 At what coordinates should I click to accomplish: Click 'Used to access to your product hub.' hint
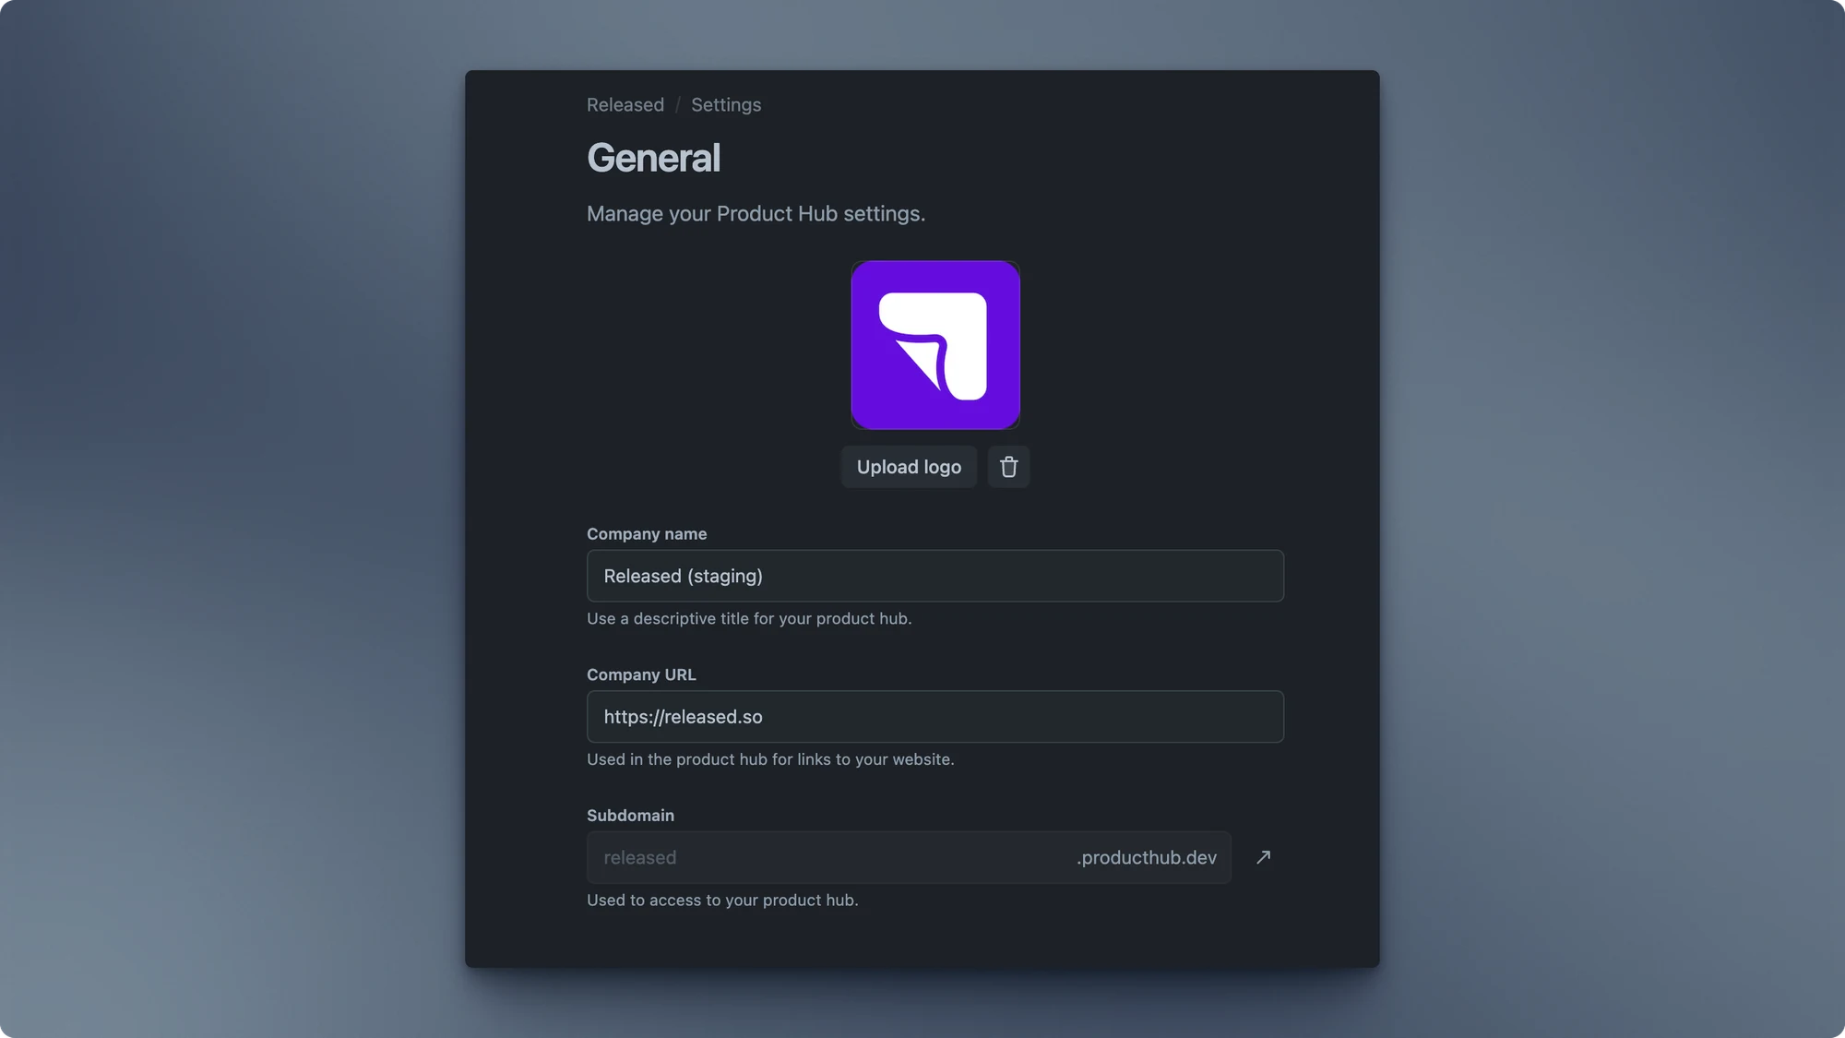tap(722, 901)
